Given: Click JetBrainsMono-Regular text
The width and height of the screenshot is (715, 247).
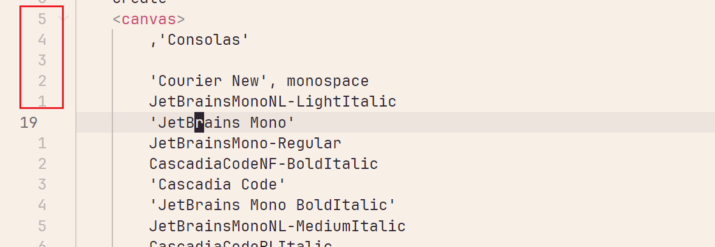Looking at the screenshot, I should [245, 143].
